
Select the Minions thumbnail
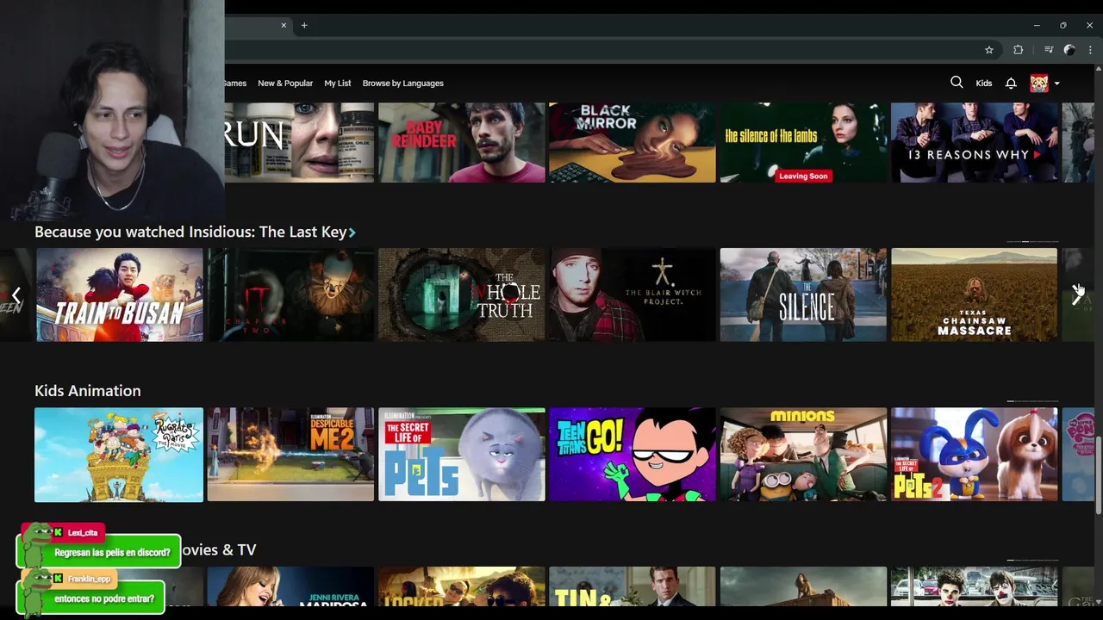tap(803, 455)
